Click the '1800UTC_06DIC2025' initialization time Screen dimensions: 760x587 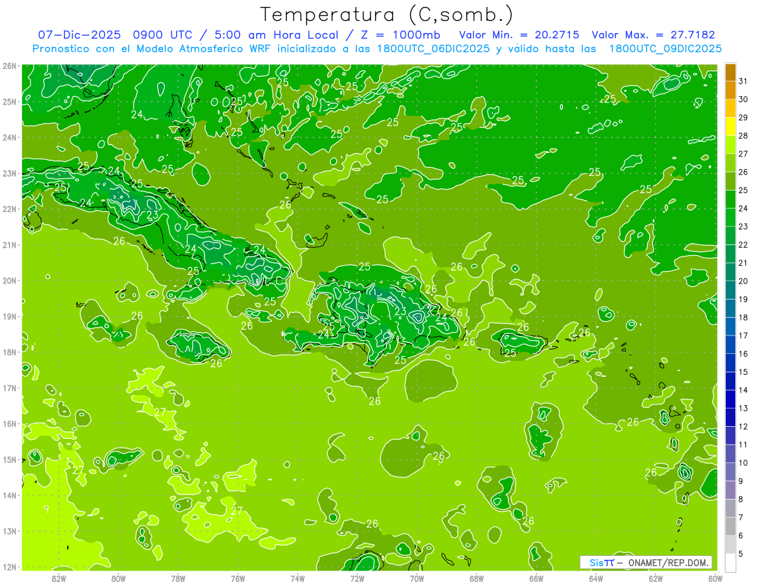[x=433, y=49]
